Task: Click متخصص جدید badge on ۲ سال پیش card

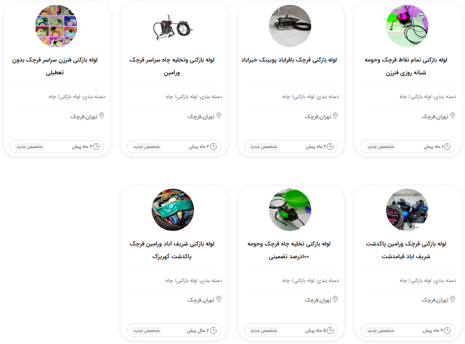Action: [x=147, y=330]
